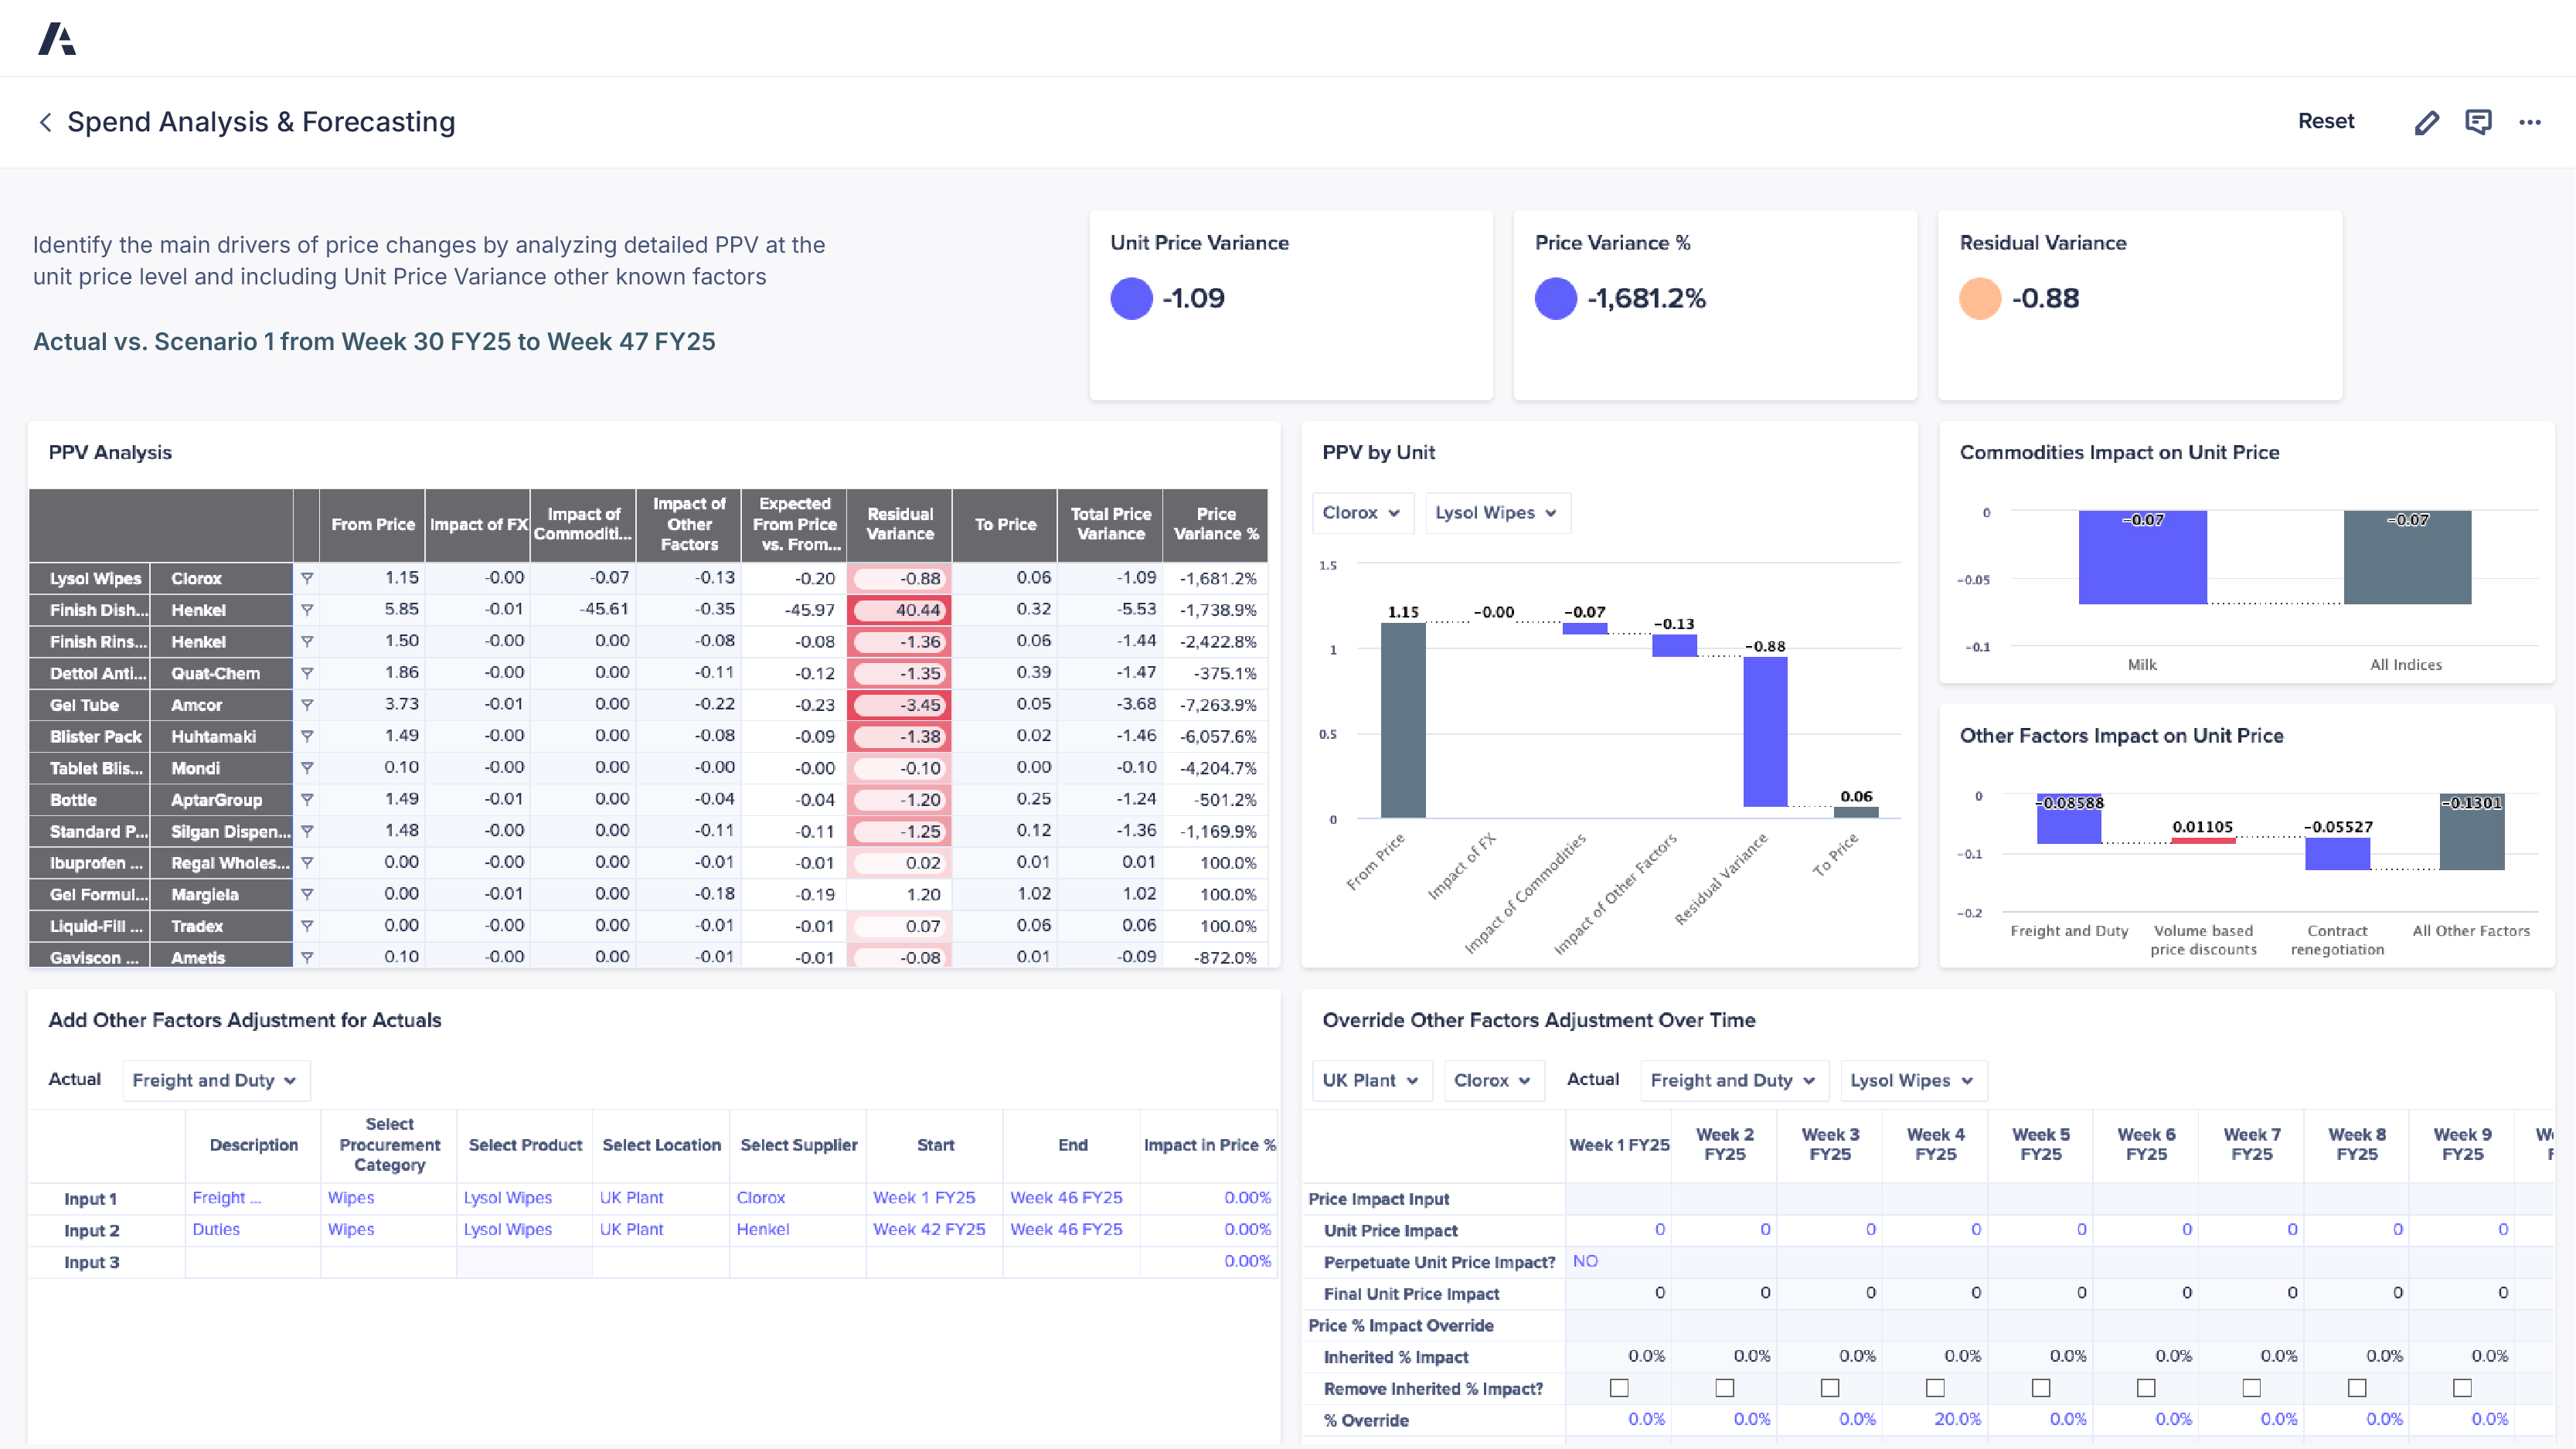
Task: Expand the Freight and Duty dropdown
Action: tap(216, 1080)
